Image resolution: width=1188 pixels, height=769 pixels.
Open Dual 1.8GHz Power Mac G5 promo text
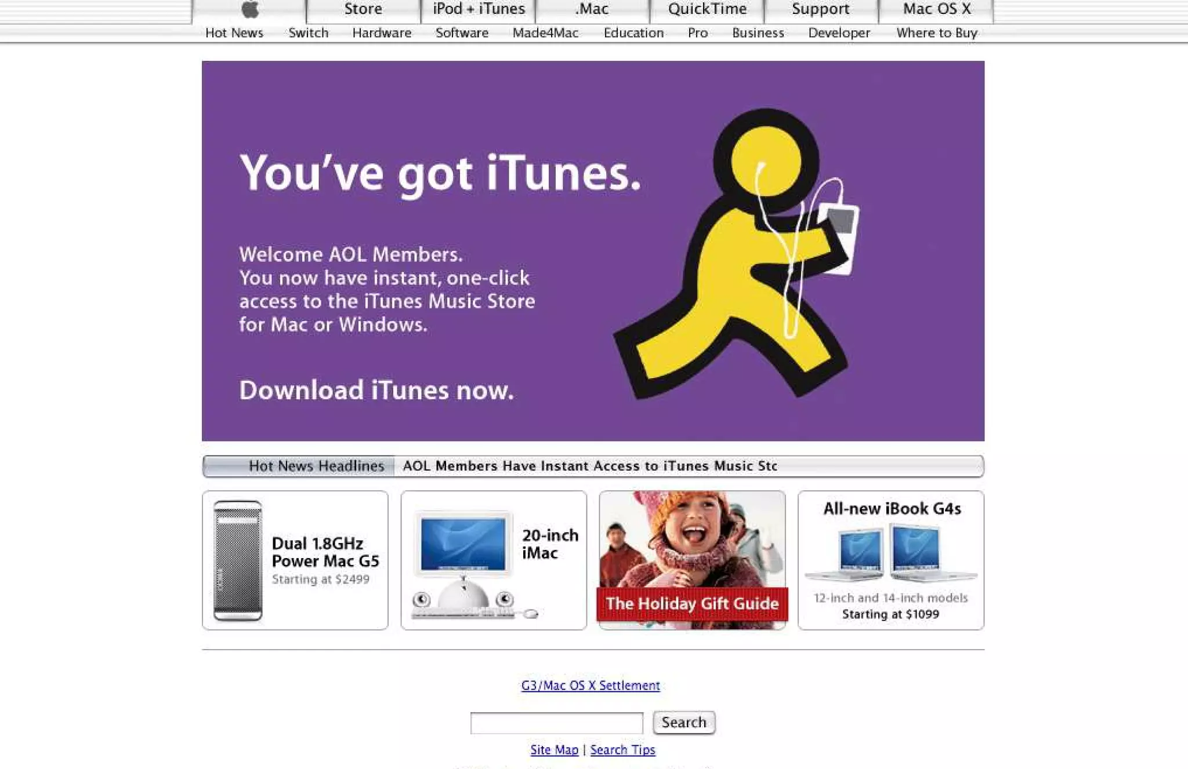click(325, 552)
